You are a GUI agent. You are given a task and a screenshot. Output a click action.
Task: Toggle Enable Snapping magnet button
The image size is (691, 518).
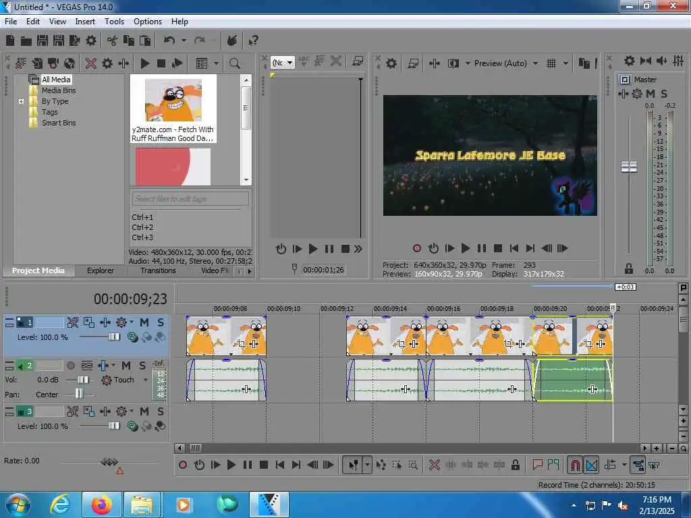(575, 465)
